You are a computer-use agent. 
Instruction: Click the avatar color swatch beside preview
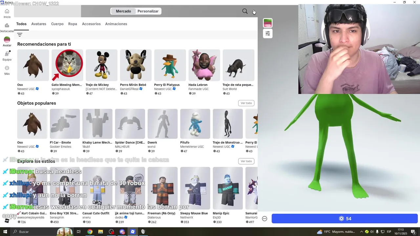(268, 23)
